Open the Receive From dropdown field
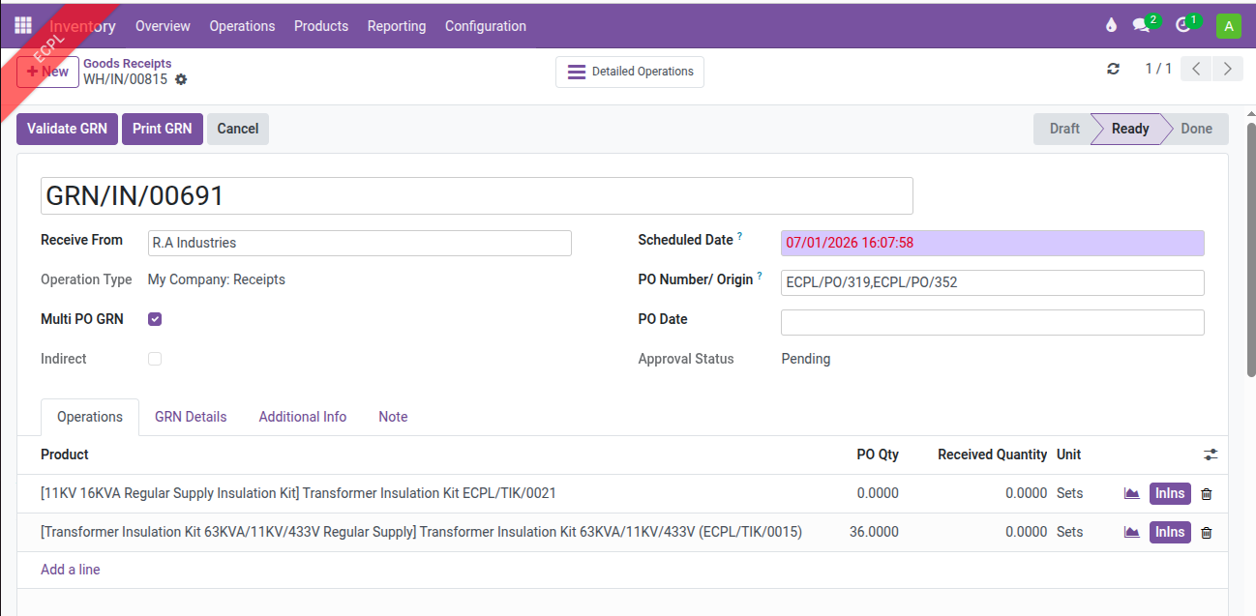 (359, 243)
